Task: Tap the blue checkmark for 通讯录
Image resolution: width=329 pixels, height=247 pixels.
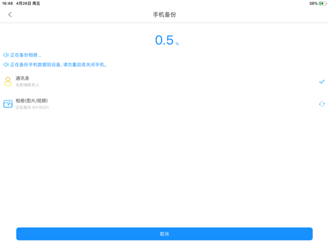Action: coord(322,82)
